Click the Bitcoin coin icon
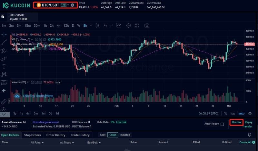Screen dimensions: 258x151 tap(39, 5)
